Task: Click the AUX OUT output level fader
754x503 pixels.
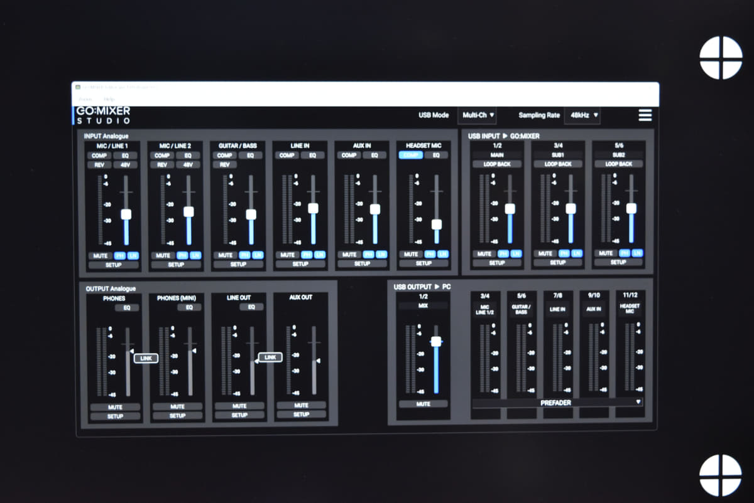Action: coord(314,359)
